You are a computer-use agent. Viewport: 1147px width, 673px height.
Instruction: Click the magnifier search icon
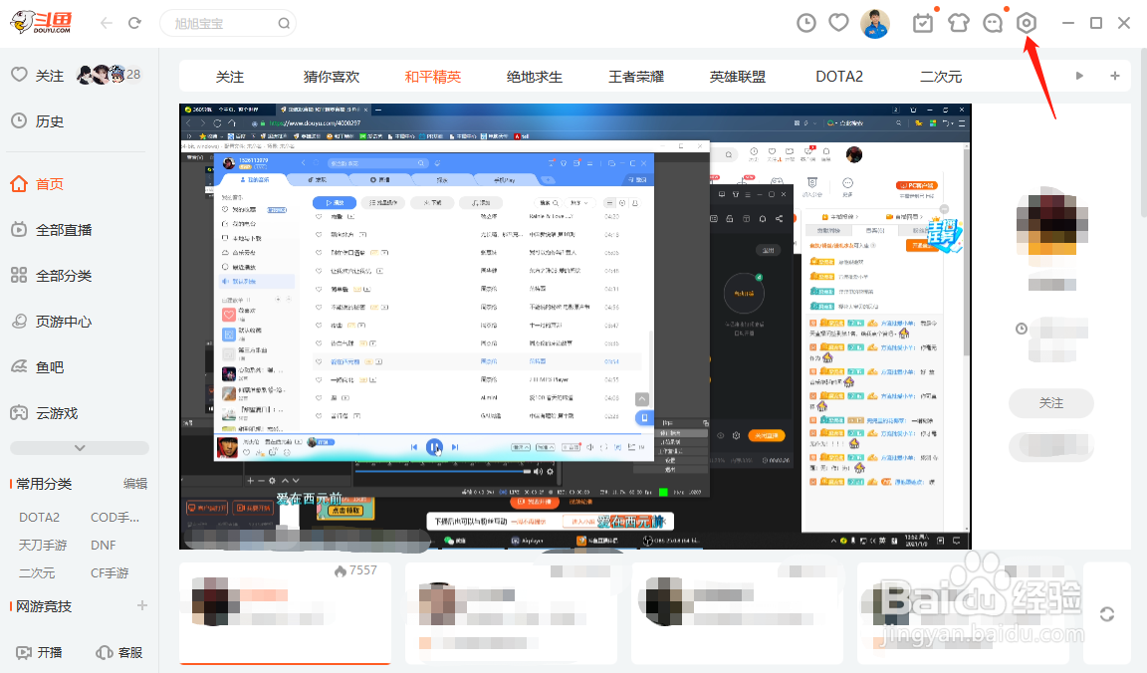click(x=284, y=24)
